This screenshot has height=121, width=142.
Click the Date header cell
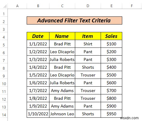coord(38,36)
